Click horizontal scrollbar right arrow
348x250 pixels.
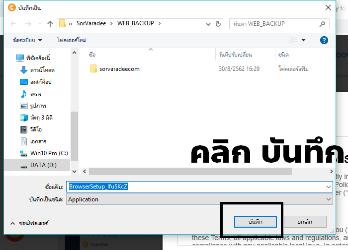click(332, 172)
